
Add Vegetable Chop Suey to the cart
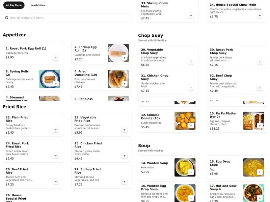point(191,62)
